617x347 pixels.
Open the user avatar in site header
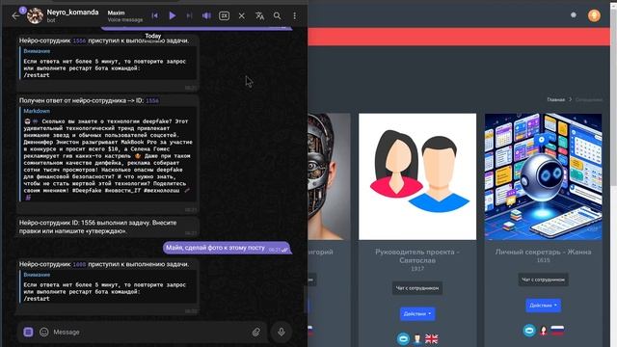594,15
